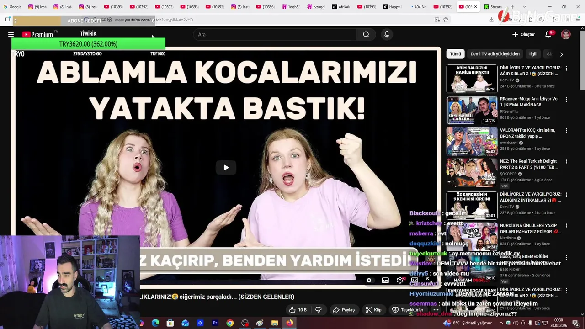Switch to Firefox on the taskbar
This screenshot has width=585, height=329.
click(290, 323)
